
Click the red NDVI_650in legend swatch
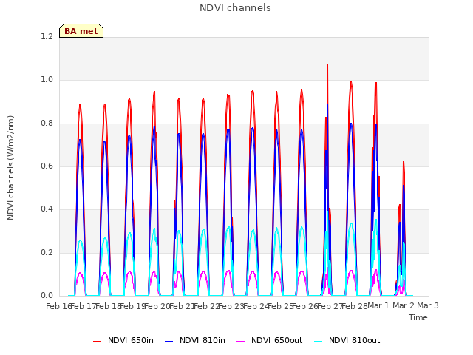97,342
